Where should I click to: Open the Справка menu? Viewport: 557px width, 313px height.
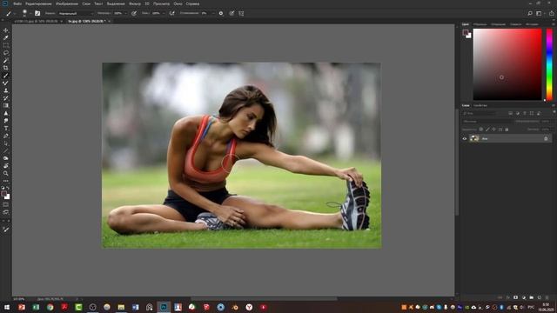pyautogui.click(x=192, y=3)
